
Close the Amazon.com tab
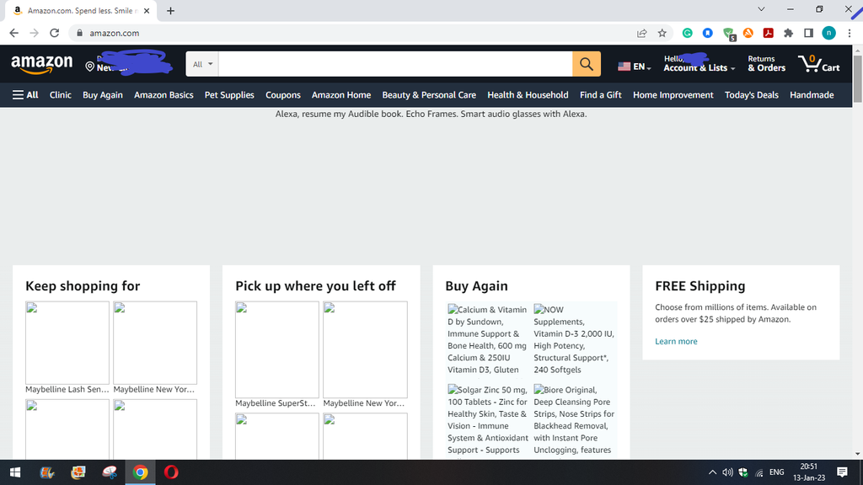147,10
